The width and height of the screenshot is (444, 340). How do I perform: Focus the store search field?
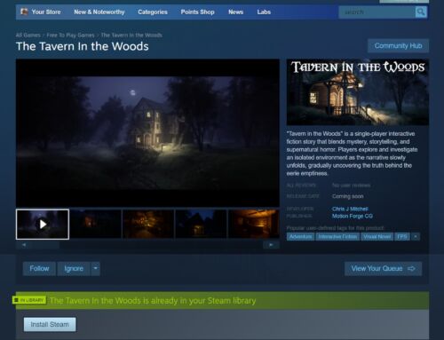(377, 12)
